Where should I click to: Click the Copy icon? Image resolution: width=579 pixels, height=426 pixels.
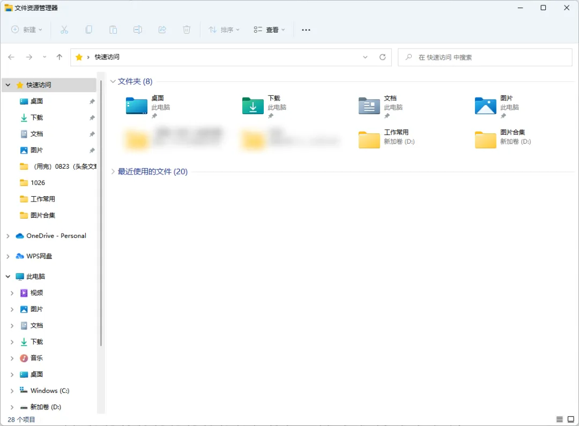coord(89,30)
